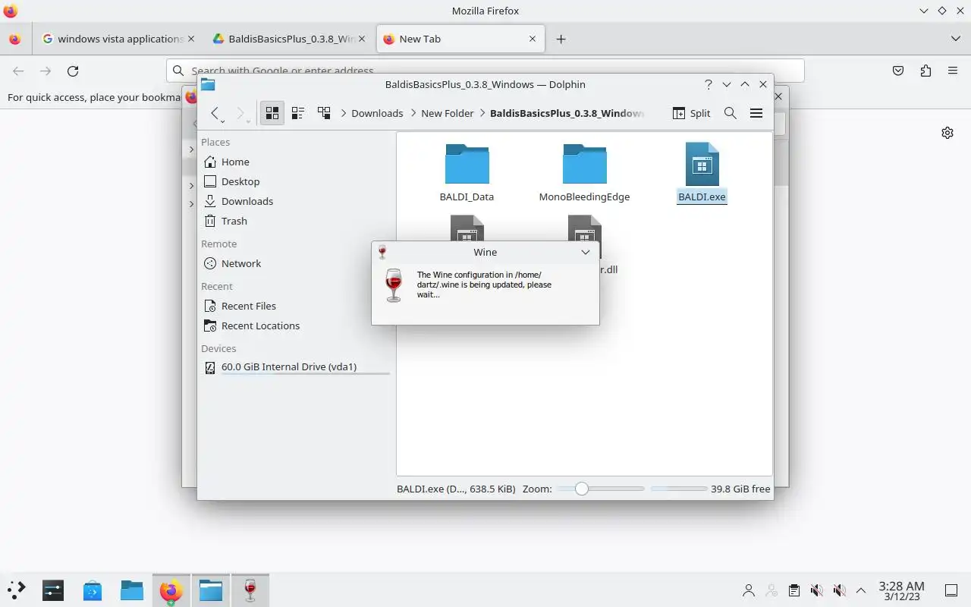Image resolution: width=971 pixels, height=607 pixels.
Task: Click Downloads in Dolphin breadcrumb path
Action: pyautogui.click(x=377, y=113)
